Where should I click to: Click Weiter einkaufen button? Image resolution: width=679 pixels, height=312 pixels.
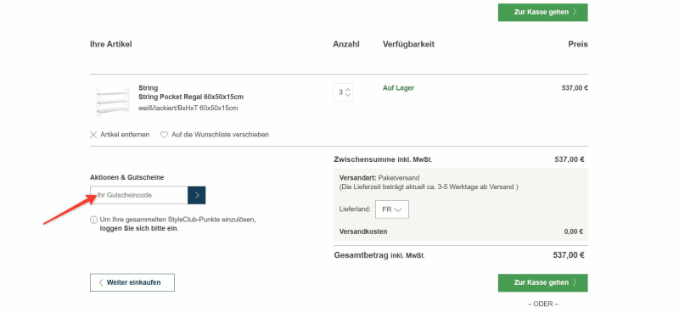[132, 282]
